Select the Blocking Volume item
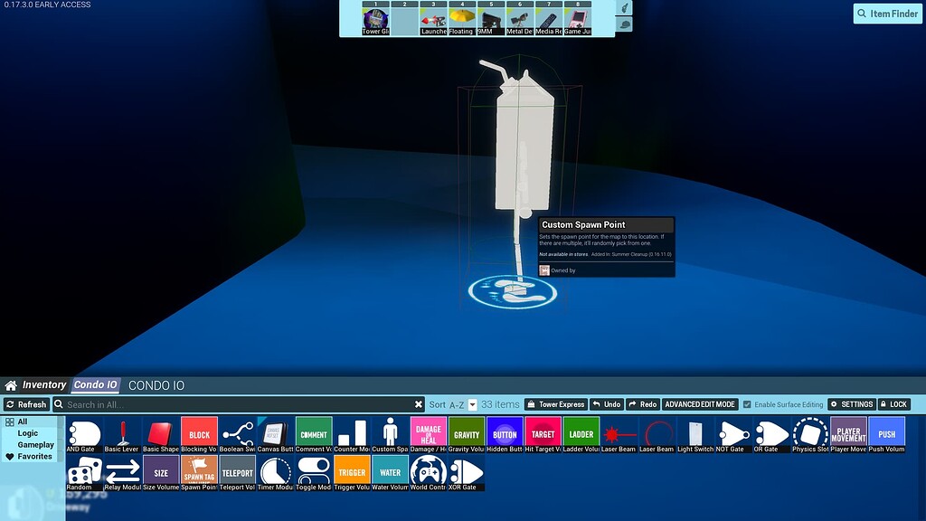 coord(199,434)
